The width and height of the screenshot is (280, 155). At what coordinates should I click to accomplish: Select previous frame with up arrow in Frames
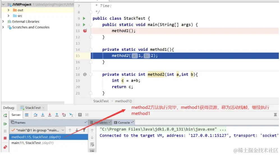point(70,130)
